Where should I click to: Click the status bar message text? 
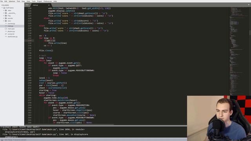[x=15, y=140]
